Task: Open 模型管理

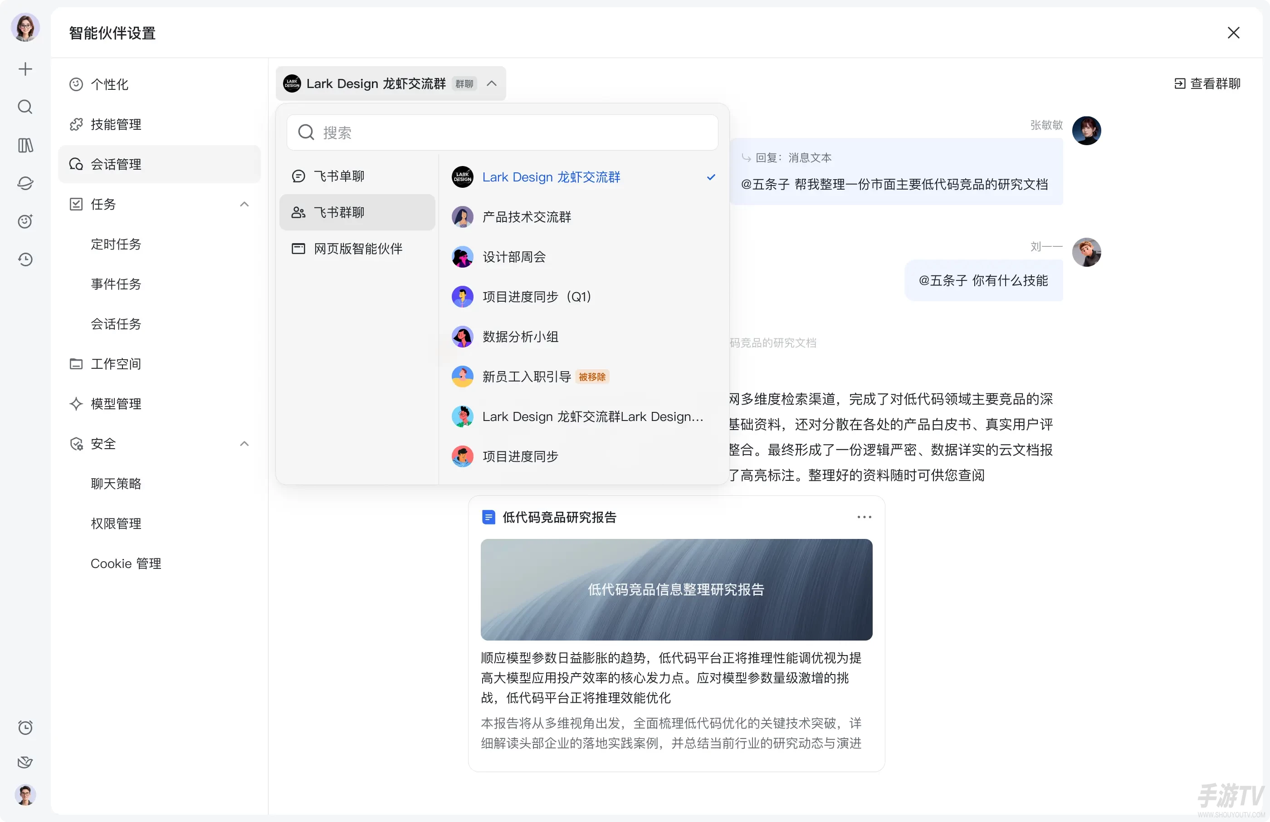Action: point(160,404)
